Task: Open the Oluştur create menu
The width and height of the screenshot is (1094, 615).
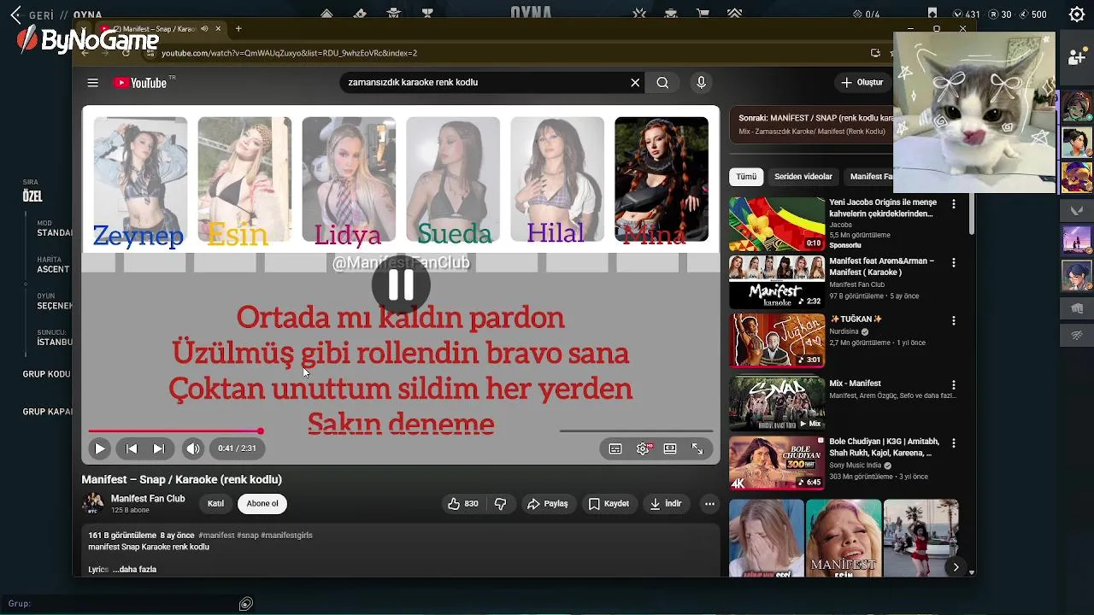Action: pyautogui.click(x=862, y=83)
